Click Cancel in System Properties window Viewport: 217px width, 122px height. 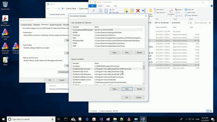[x=62, y=80]
